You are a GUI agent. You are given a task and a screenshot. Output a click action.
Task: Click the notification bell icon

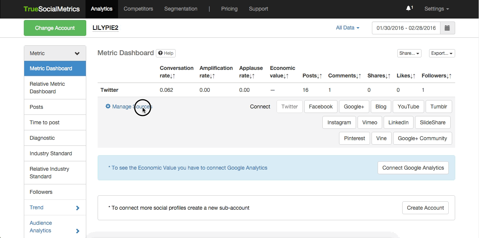(x=409, y=8)
